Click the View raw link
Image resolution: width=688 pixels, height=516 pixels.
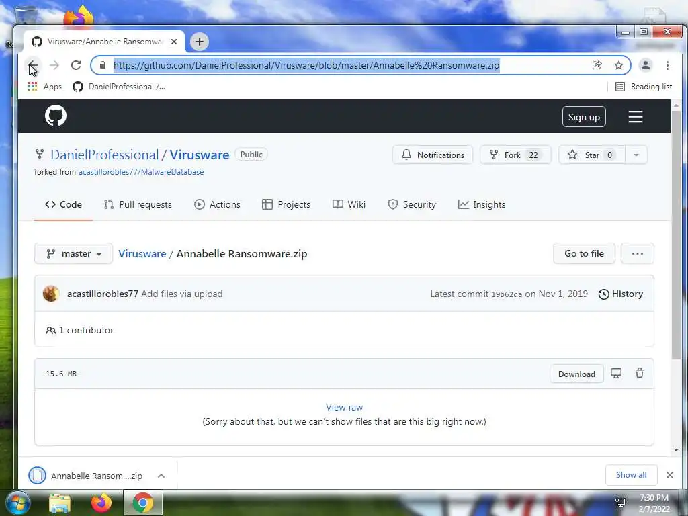(x=345, y=407)
